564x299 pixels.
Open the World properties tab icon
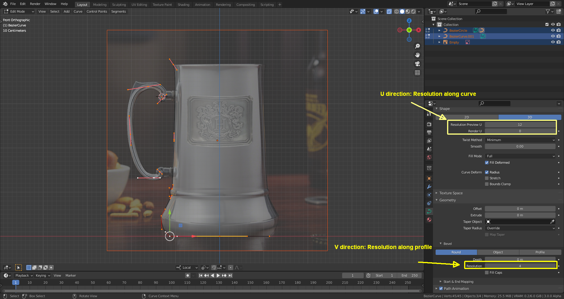click(429, 157)
